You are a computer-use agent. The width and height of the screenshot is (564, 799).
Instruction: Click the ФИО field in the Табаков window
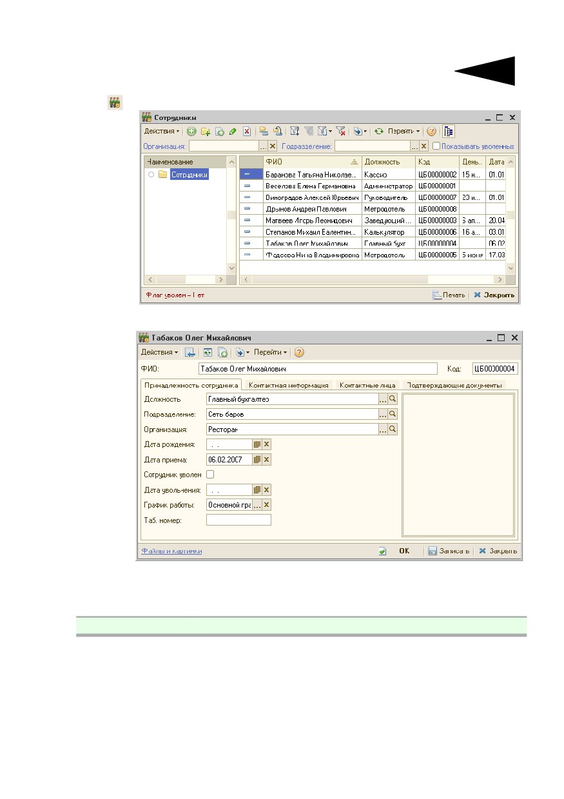point(318,369)
